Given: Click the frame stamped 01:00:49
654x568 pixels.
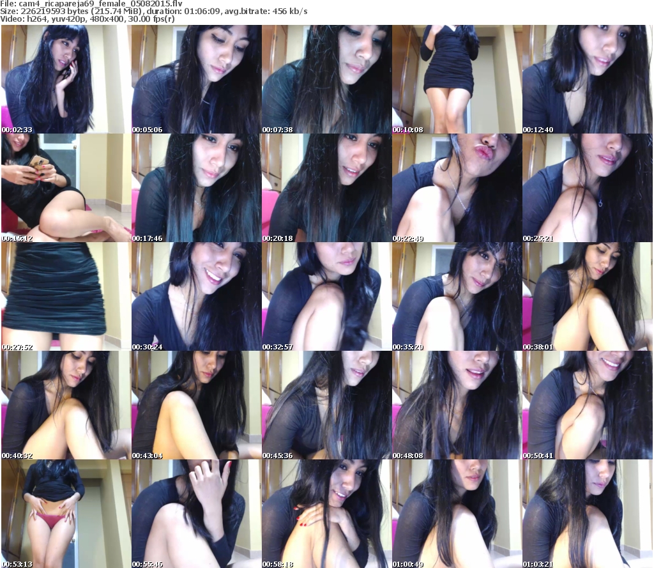Looking at the screenshot, I should pos(457,514).
